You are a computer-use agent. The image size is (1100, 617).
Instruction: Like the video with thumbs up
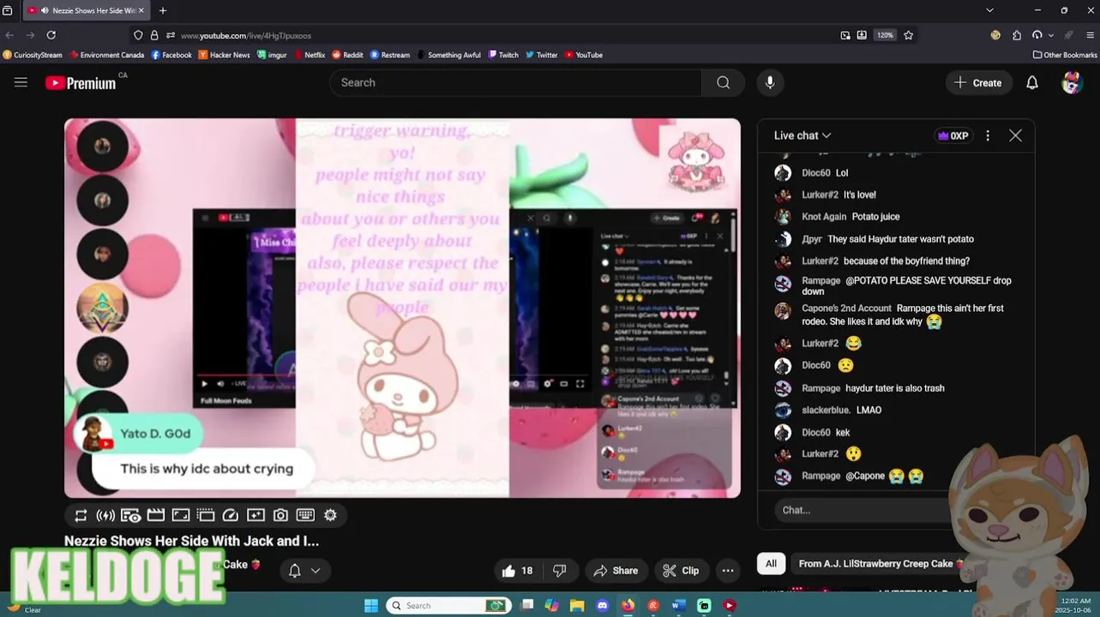coord(517,571)
